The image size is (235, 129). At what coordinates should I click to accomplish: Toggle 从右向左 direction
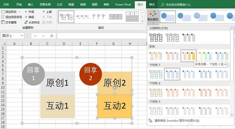32,22
